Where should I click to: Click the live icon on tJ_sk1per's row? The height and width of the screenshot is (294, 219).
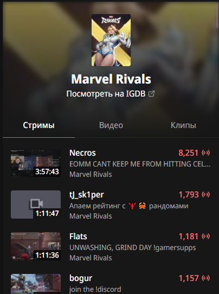(x=205, y=195)
